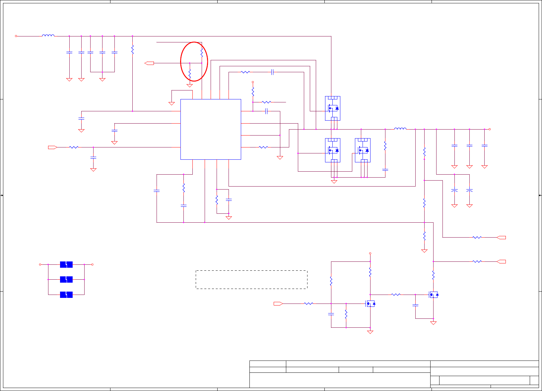Select the left low-side MOSFET symbol
542x391 pixels.
point(333,150)
